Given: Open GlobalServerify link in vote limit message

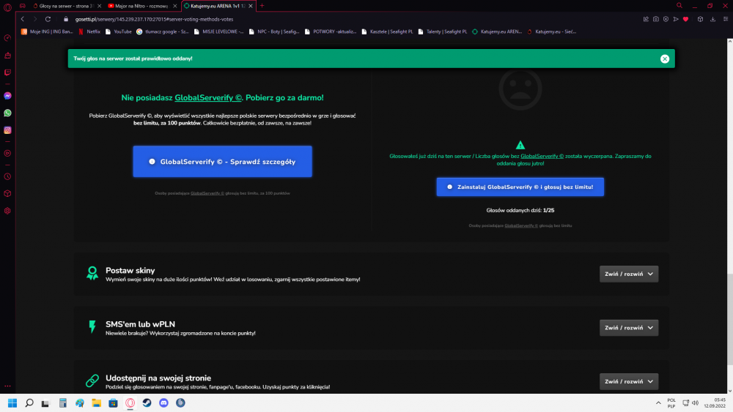Looking at the screenshot, I should [542, 157].
